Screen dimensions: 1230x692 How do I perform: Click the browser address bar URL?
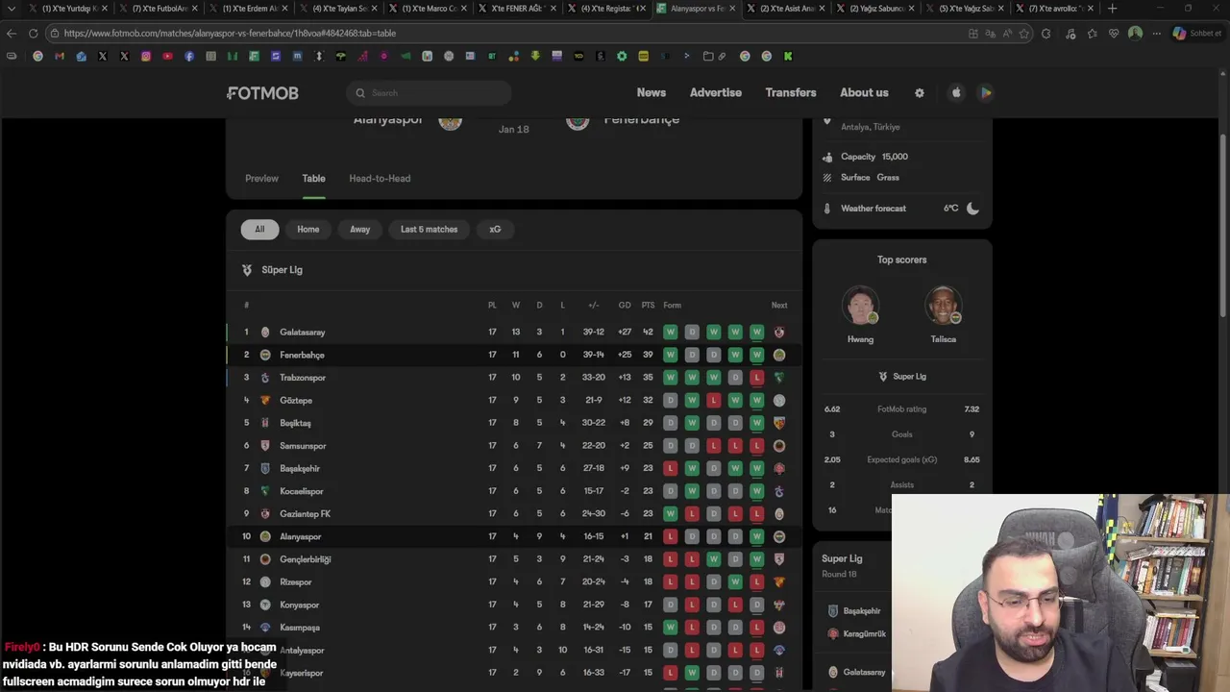[230, 34]
